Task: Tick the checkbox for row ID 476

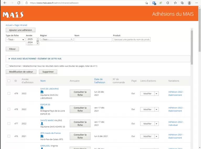Action: [x=9, y=136]
